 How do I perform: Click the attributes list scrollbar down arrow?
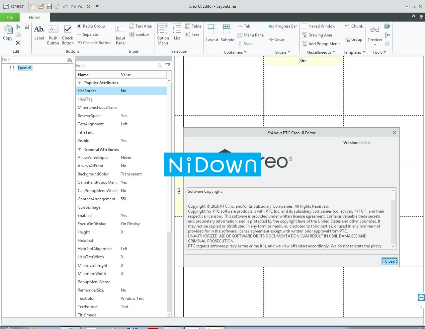169,314
